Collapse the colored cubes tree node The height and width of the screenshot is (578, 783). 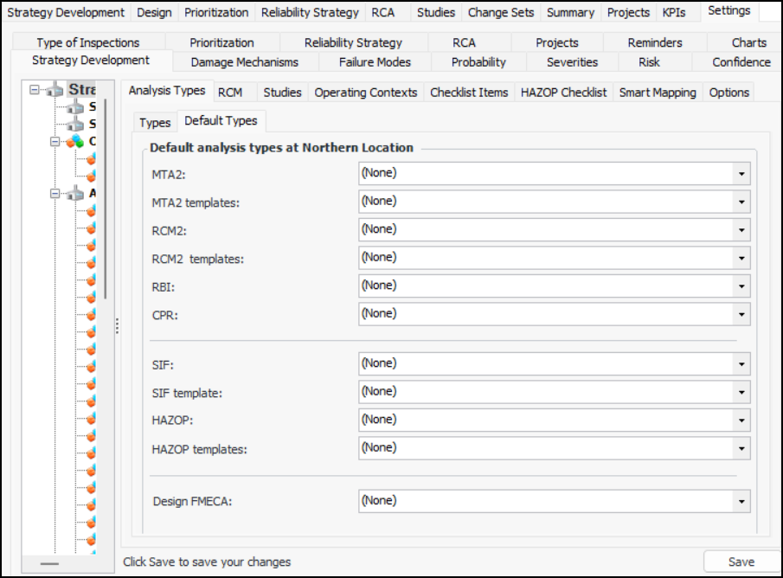point(55,142)
